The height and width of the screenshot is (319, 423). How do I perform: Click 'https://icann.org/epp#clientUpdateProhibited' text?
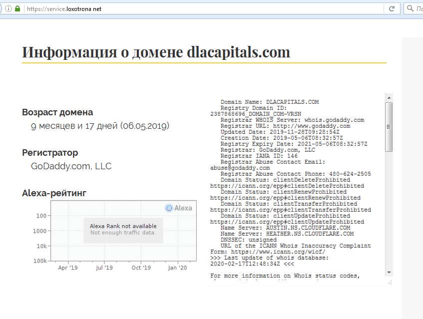[x=287, y=222]
